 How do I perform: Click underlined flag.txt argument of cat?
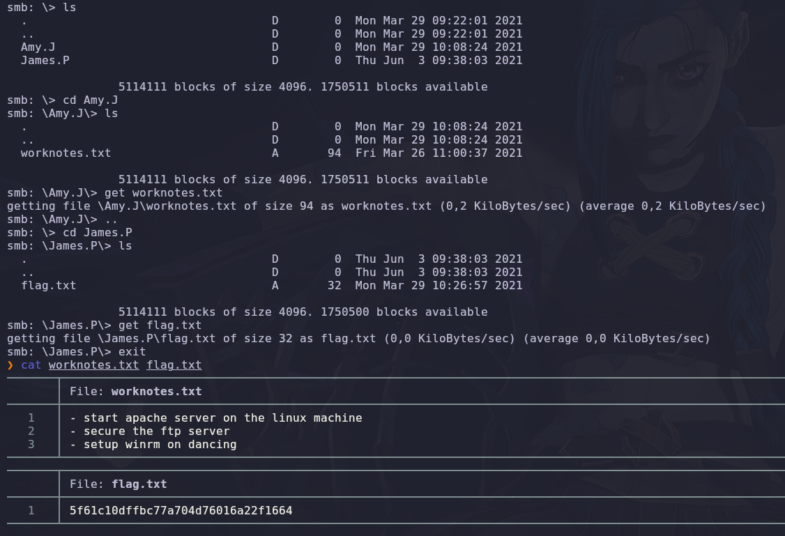tap(174, 365)
